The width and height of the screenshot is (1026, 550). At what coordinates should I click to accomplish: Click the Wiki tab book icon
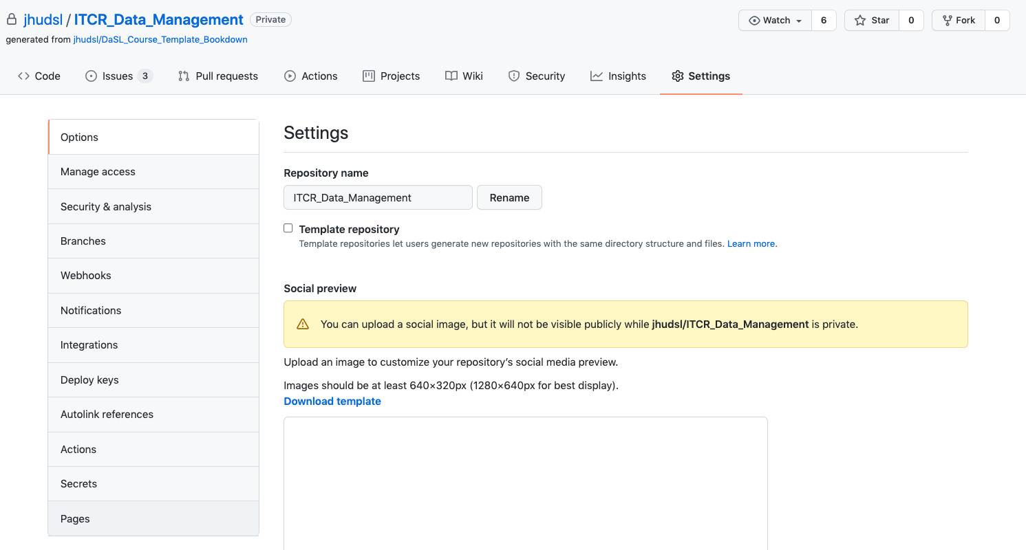pos(451,76)
